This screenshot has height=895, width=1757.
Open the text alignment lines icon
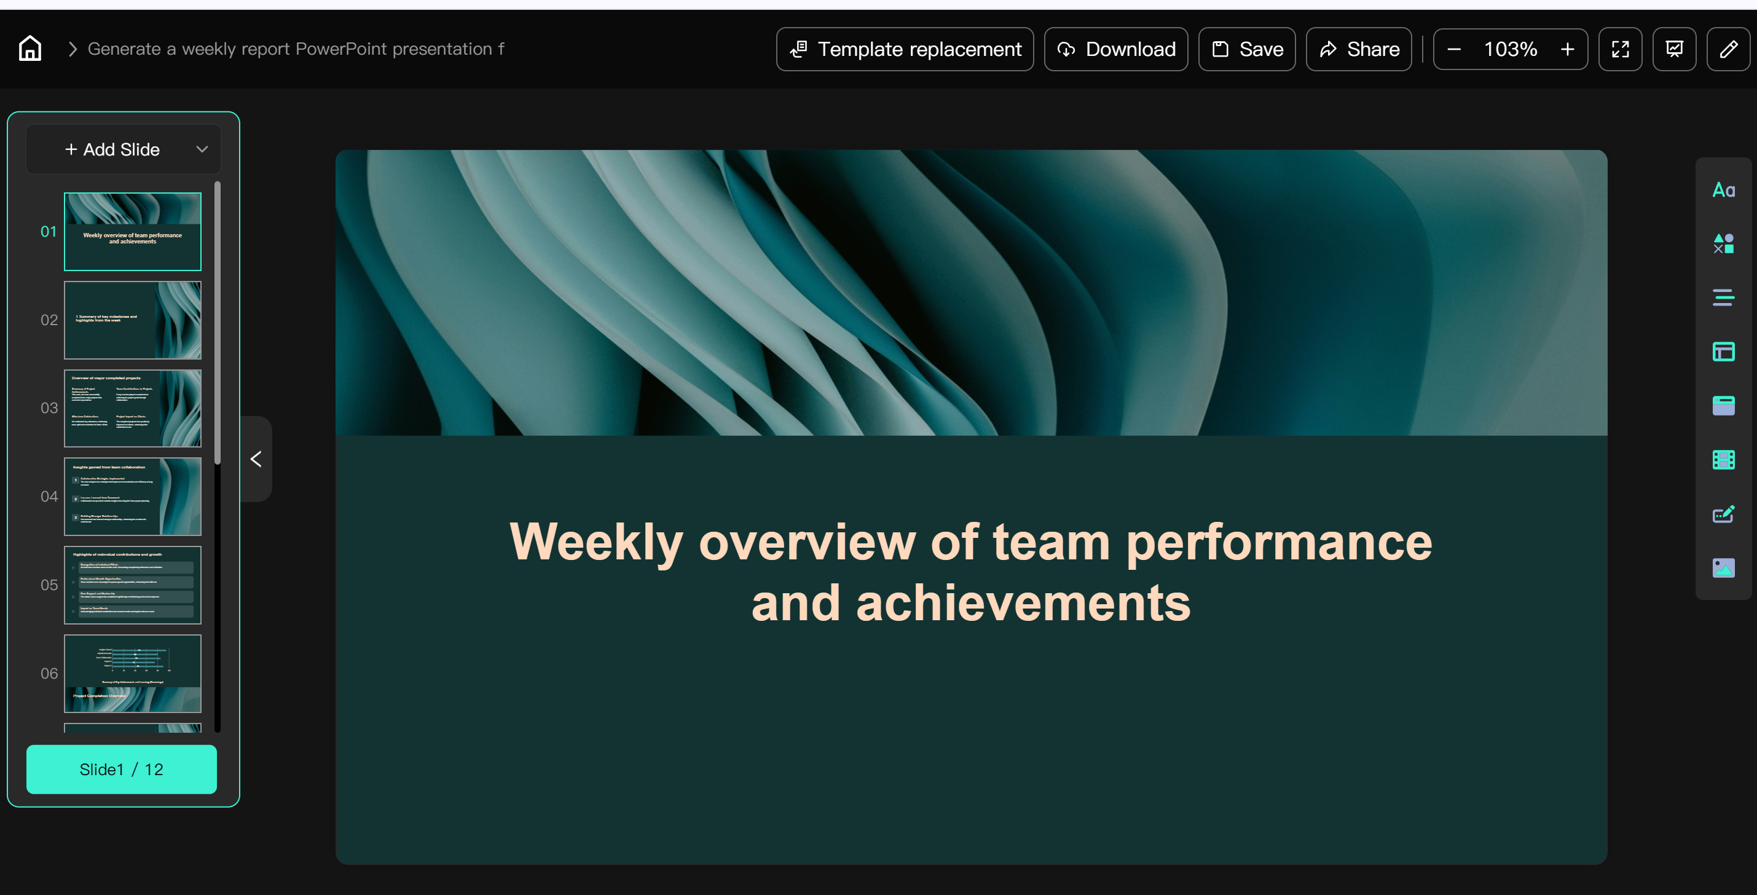1723,298
